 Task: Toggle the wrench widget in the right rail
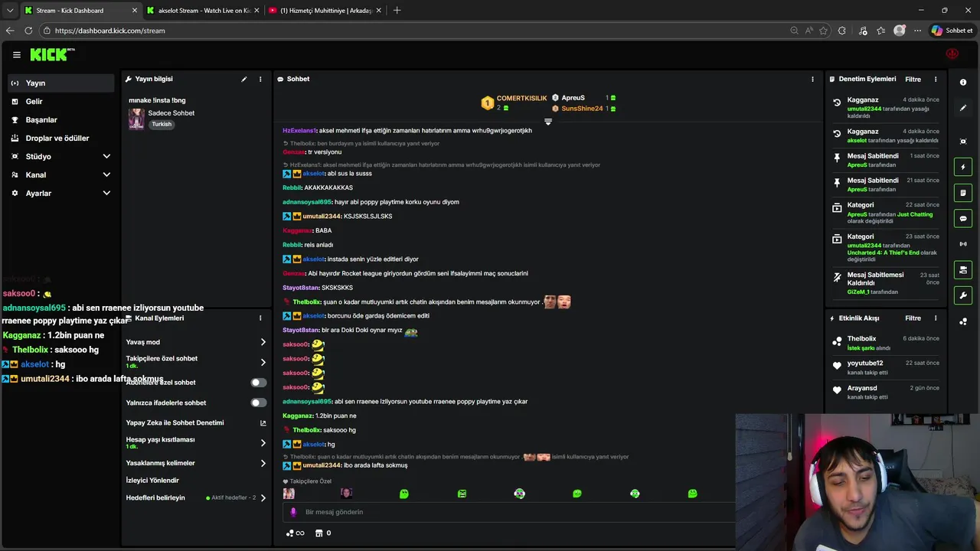(963, 295)
